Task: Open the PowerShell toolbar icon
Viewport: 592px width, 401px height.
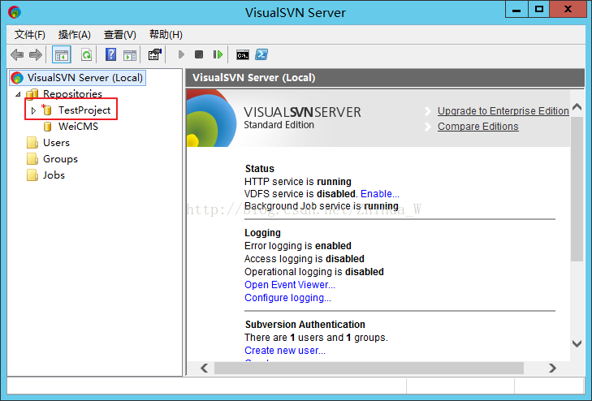Action: pos(261,54)
